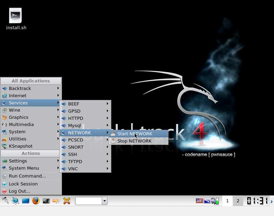Click the digital clock showing 01:31

click(x=257, y=201)
